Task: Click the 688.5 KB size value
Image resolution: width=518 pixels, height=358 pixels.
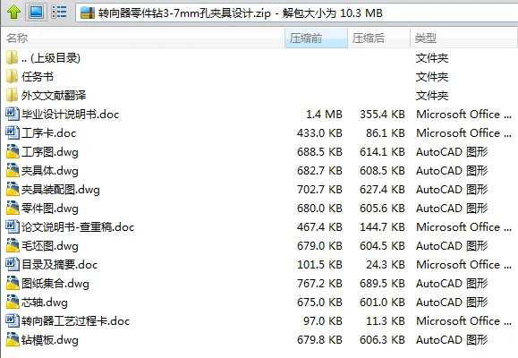Action: pyautogui.click(x=319, y=152)
